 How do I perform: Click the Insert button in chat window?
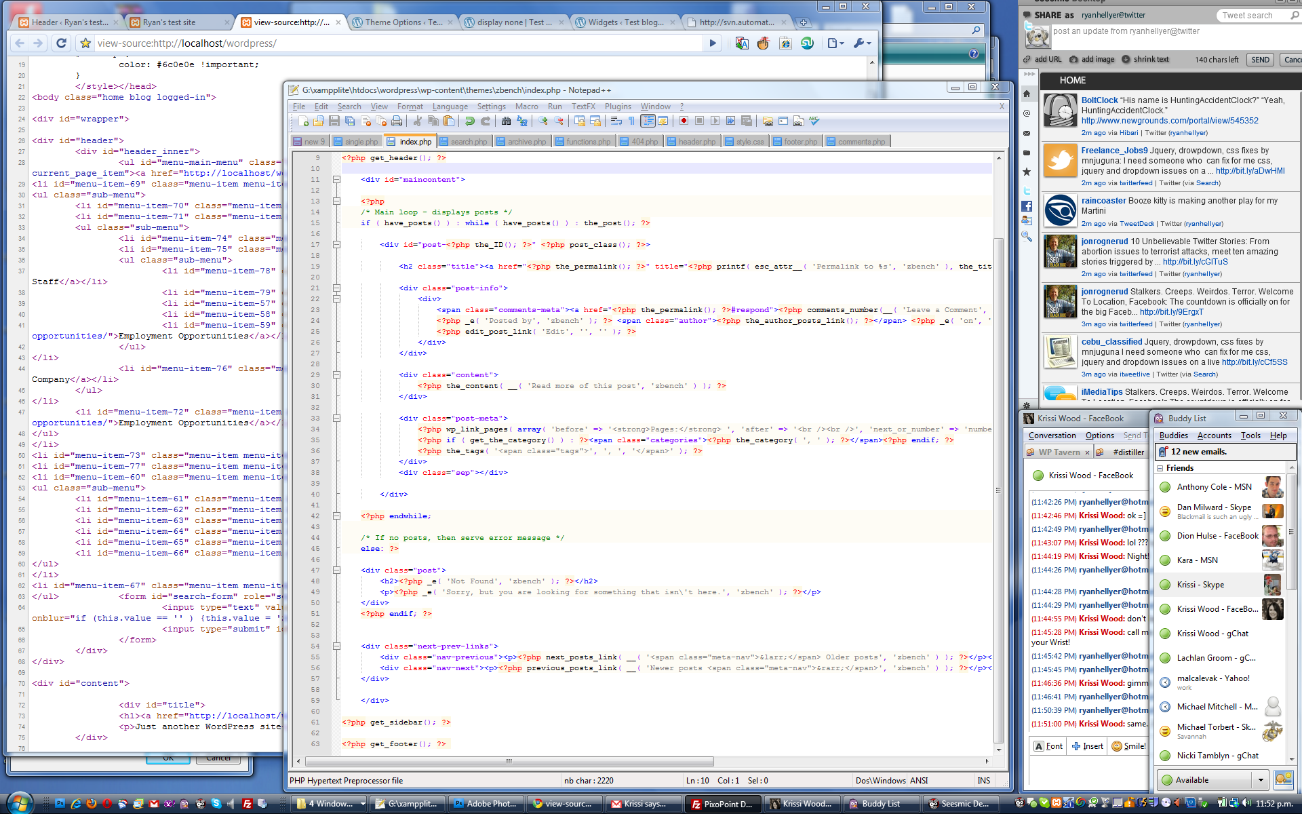tap(1087, 746)
